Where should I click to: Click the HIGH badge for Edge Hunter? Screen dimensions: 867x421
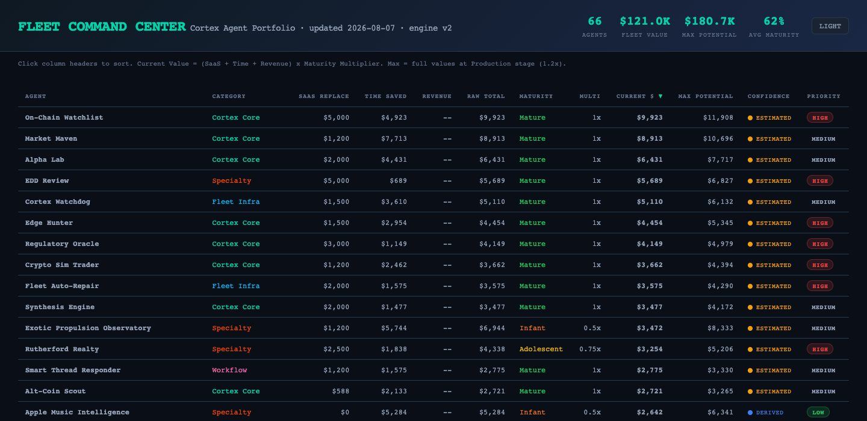(820, 223)
